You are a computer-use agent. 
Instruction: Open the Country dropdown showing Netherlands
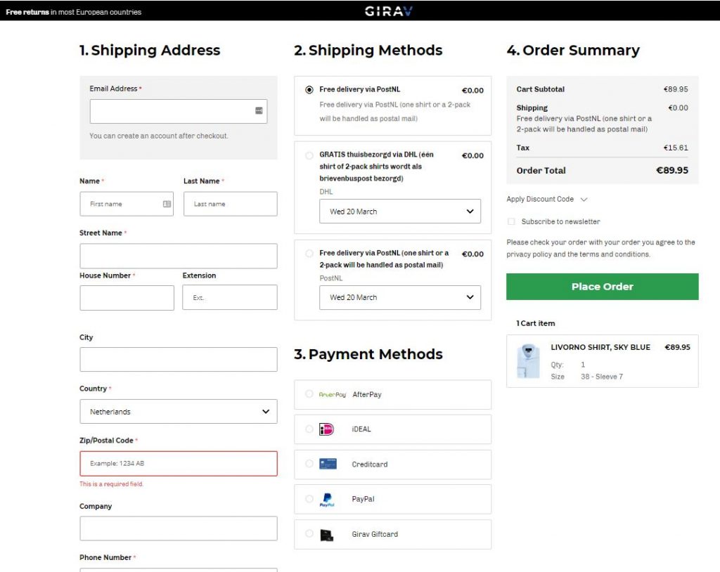click(x=179, y=411)
